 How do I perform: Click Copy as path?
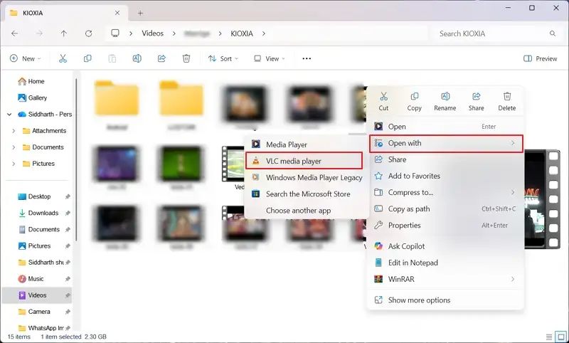pyautogui.click(x=445, y=209)
